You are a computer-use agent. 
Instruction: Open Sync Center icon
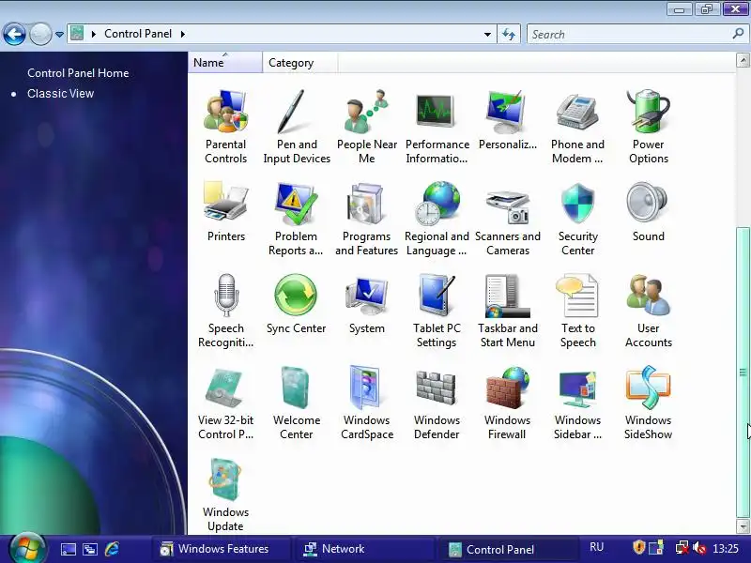tap(296, 303)
